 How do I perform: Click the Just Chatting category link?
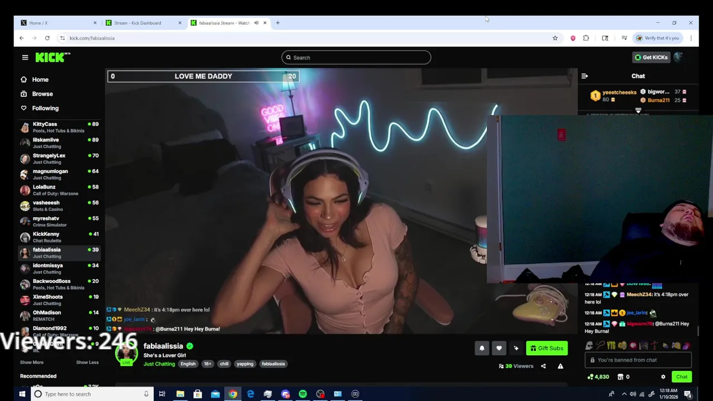tap(159, 364)
